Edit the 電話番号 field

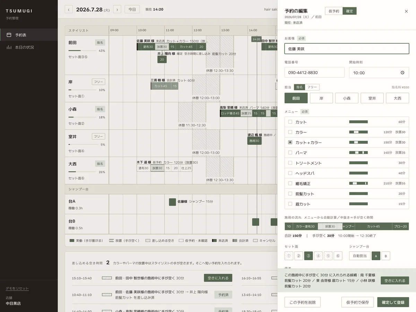click(x=314, y=72)
